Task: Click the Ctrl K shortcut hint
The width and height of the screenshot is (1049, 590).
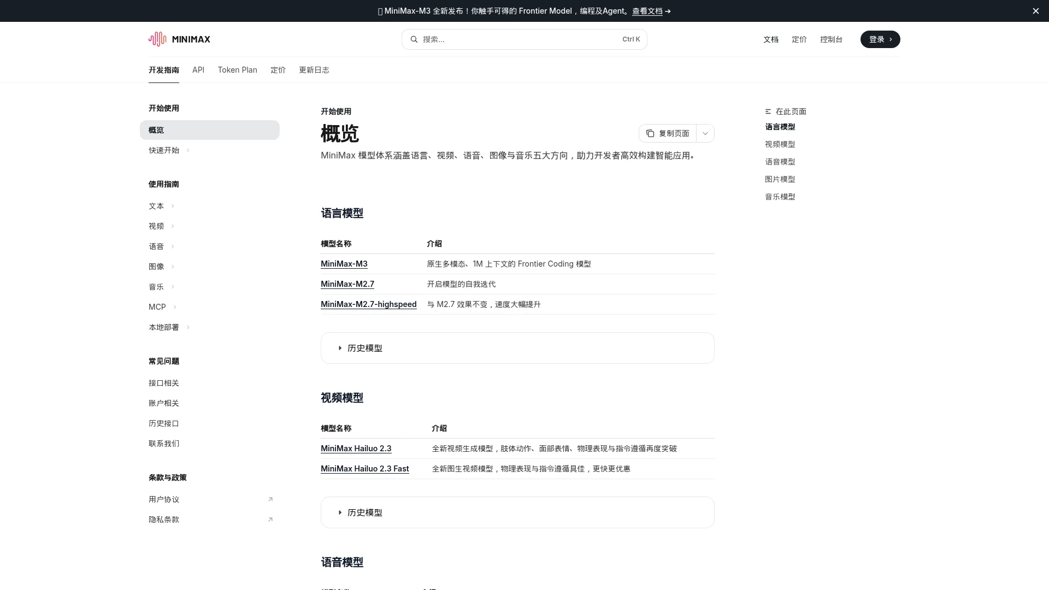Action: (631, 39)
